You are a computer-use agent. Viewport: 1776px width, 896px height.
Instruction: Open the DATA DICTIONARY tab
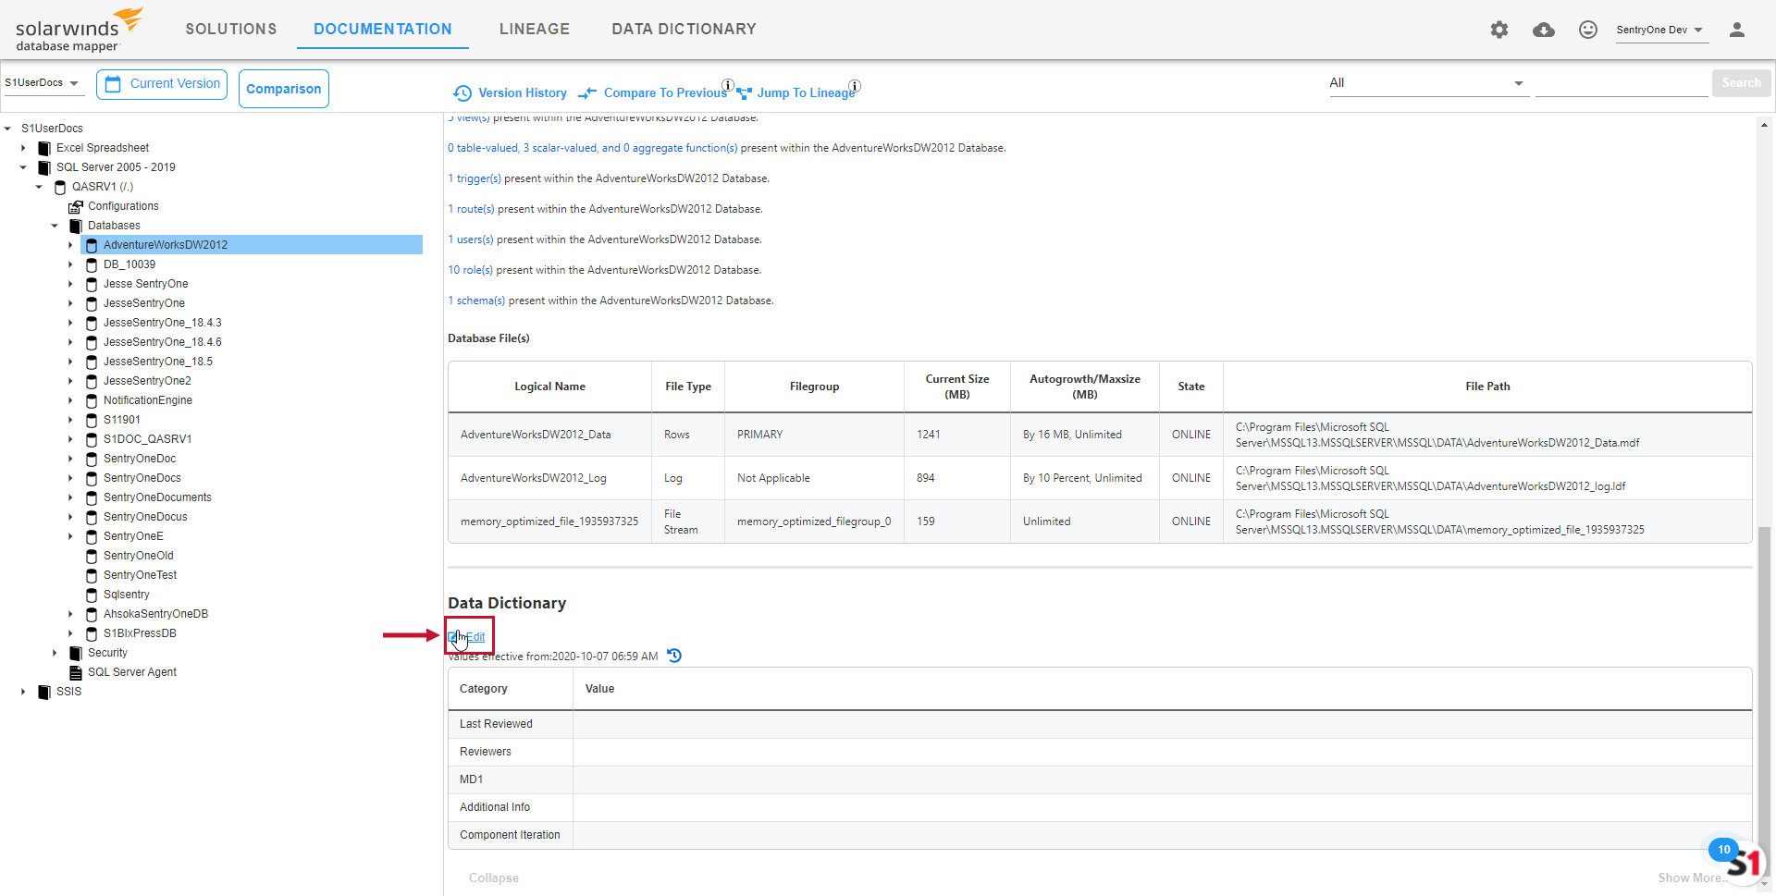[x=684, y=30]
